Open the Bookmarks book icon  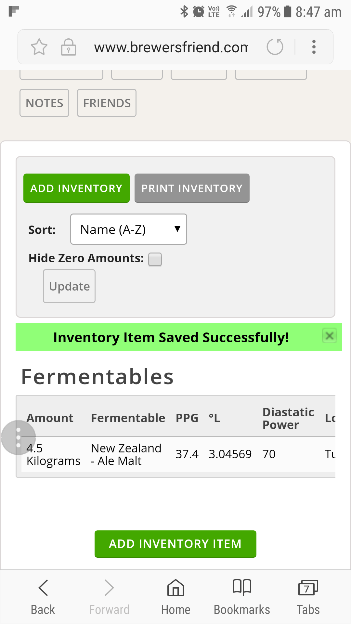pos(242,597)
